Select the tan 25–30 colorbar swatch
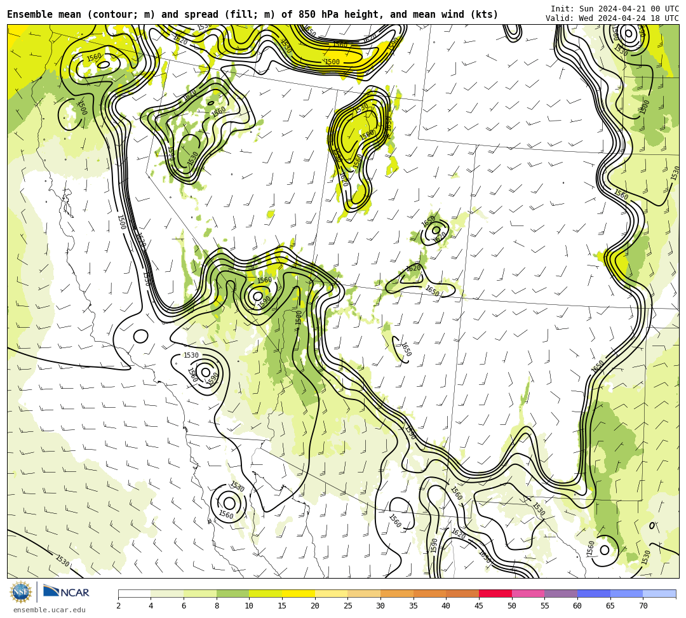 click(x=364, y=593)
